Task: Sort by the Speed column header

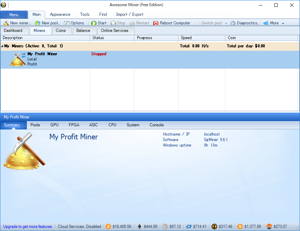Action: [x=202, y=38]
